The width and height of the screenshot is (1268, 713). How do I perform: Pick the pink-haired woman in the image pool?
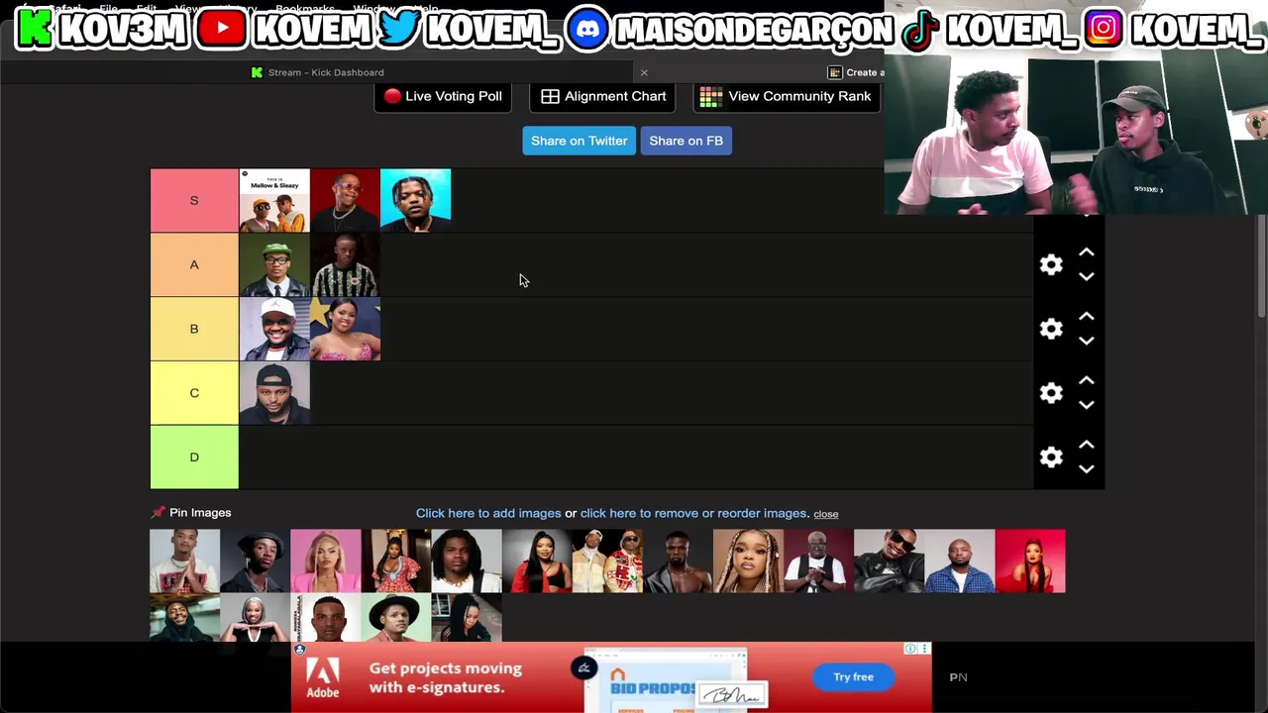coord(326,560)
